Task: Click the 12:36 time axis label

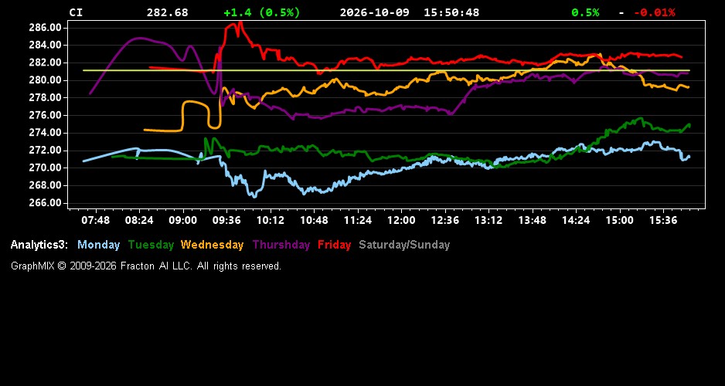Action: pos(444,221)
